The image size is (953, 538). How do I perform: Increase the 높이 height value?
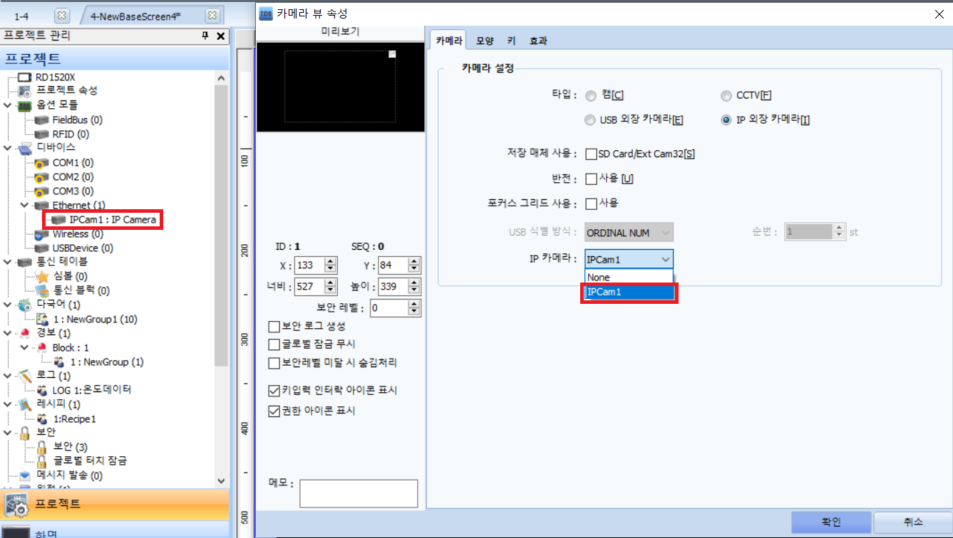tap(414, 283)
